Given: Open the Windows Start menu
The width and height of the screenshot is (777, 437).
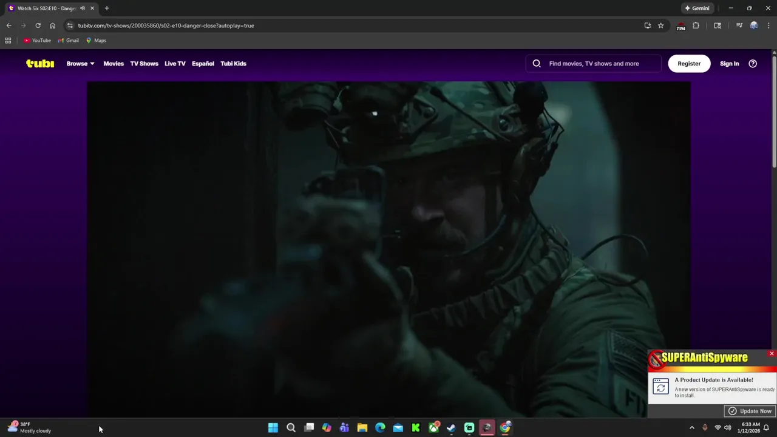Looking at the screenshot, I should [273, 428].
